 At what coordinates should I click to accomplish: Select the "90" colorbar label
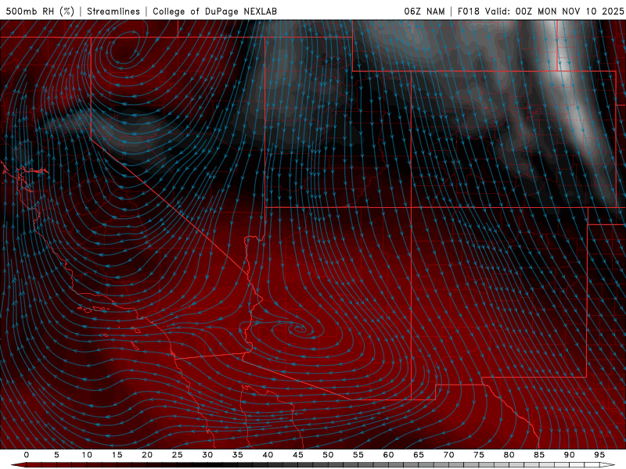point(569,455)
